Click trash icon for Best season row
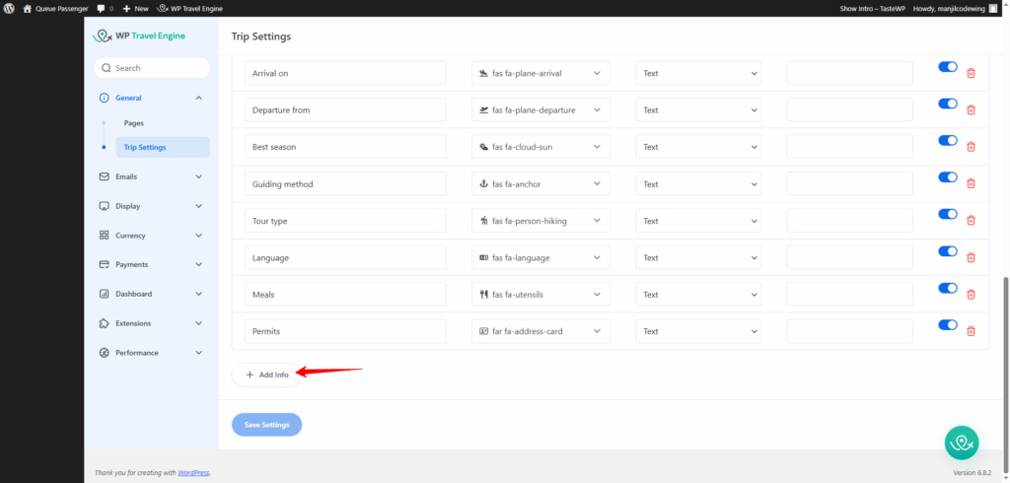The height and width of the screenshot is (483, 1010). [971, 147]
